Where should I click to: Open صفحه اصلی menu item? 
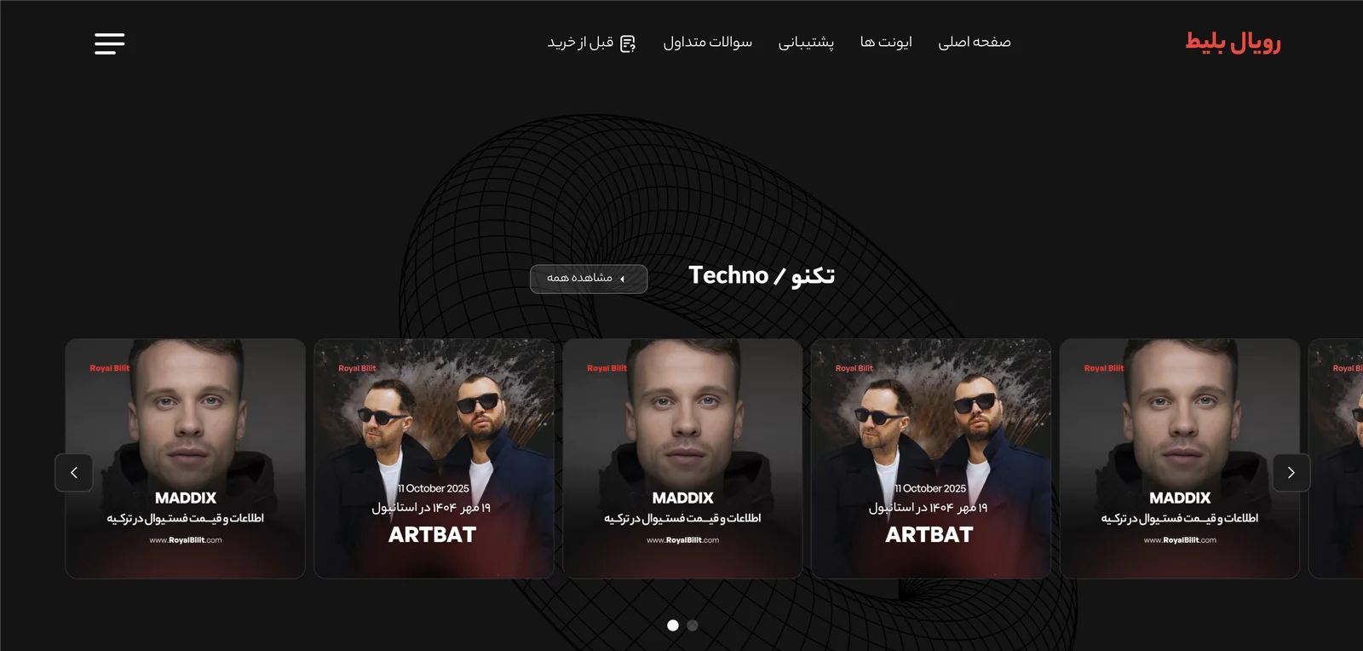[975, 42]
